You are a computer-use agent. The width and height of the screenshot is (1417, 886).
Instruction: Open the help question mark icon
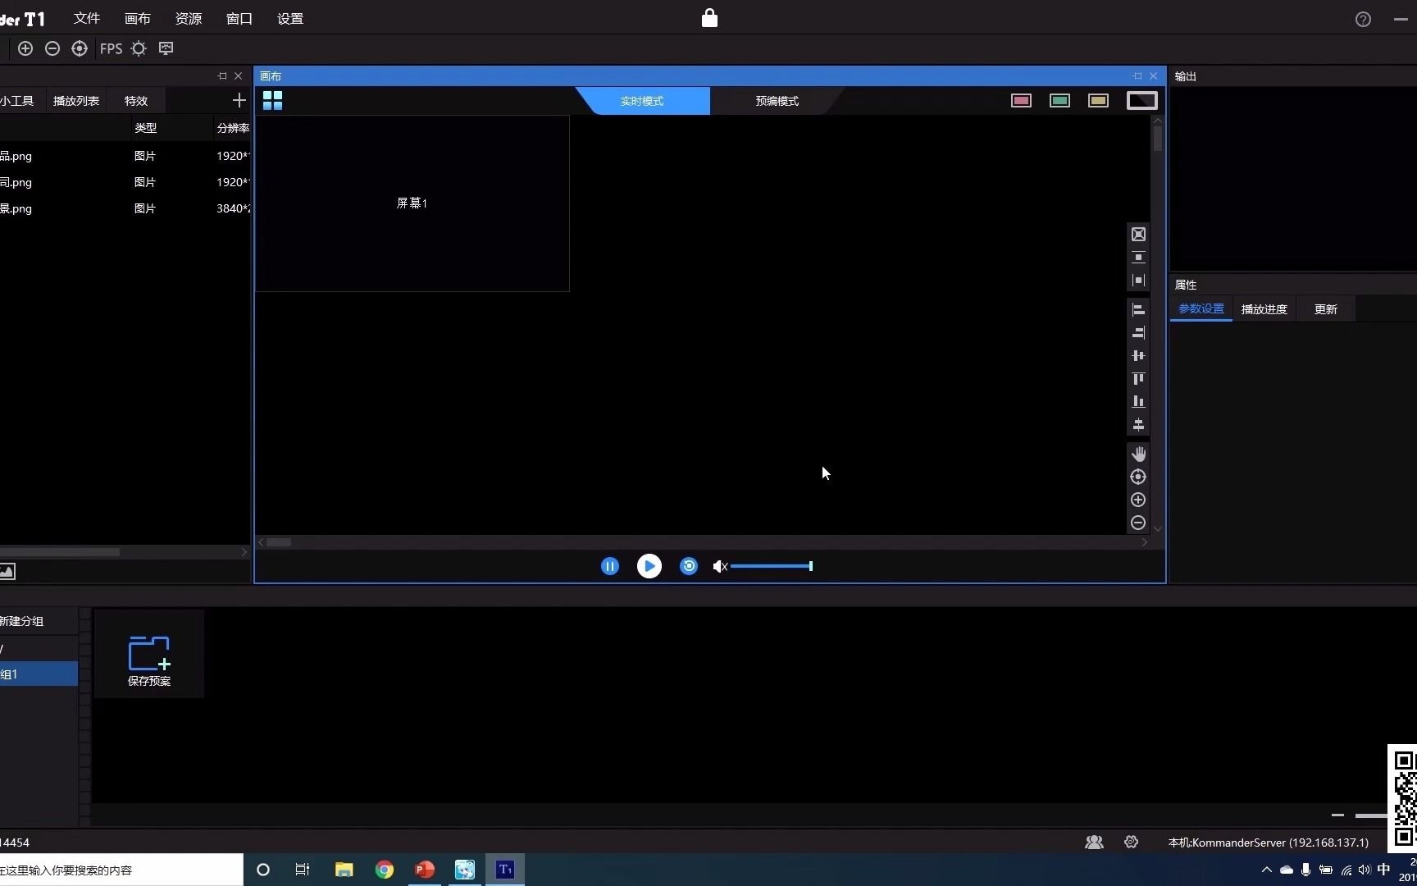coord(1363,19)
